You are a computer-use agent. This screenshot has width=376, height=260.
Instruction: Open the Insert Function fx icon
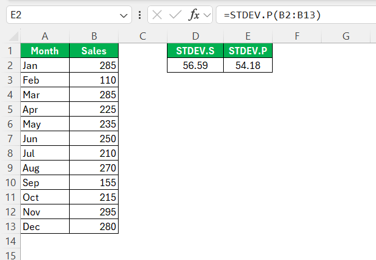[194, 15]
